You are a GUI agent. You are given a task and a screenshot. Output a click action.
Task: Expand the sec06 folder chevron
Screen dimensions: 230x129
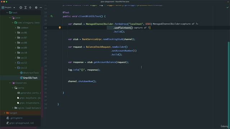pos(15,33)
